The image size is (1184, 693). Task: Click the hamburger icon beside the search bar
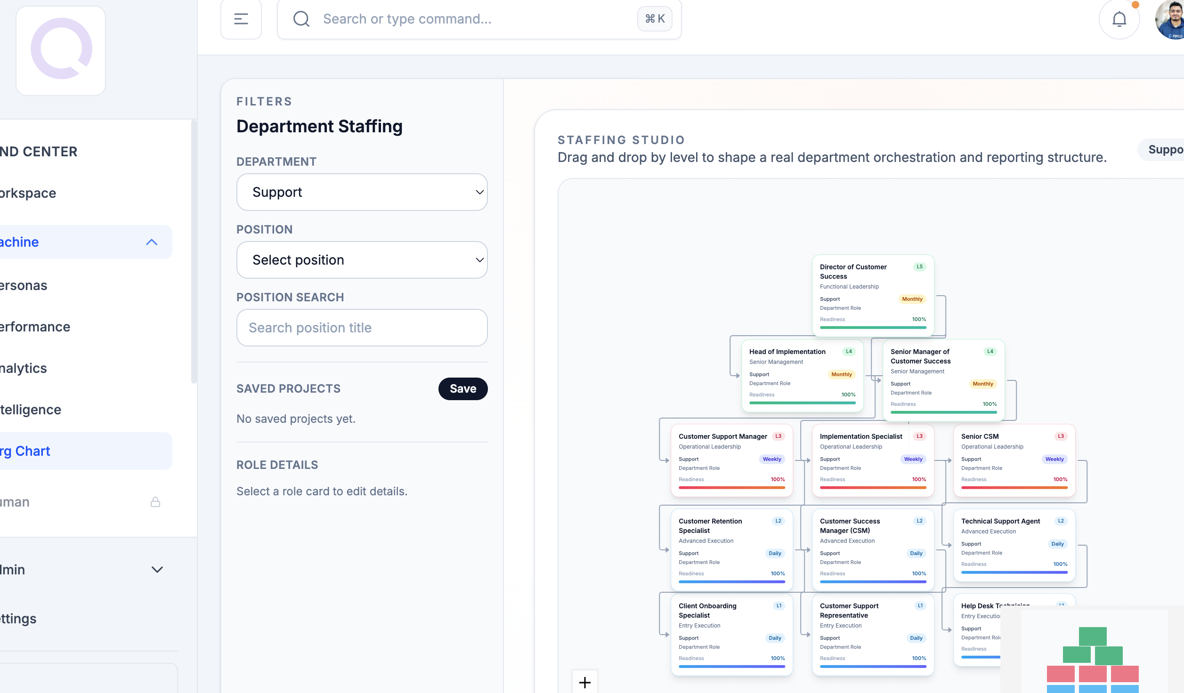point(241,19)
